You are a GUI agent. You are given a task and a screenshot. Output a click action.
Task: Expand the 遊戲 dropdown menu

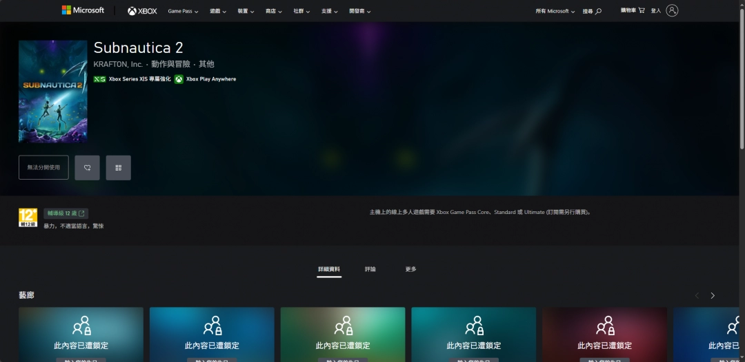(218, 11)
